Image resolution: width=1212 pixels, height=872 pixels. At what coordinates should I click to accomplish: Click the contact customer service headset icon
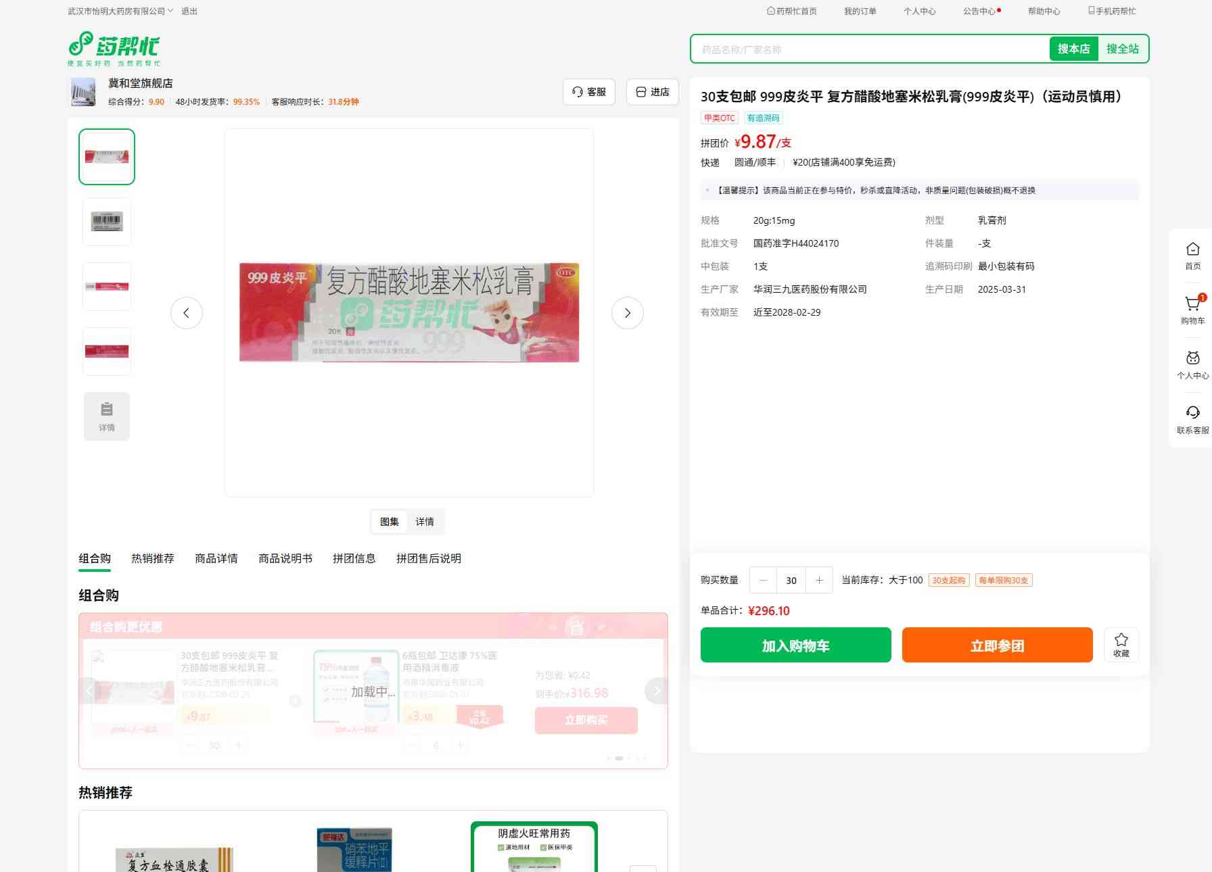[1192, 414]
